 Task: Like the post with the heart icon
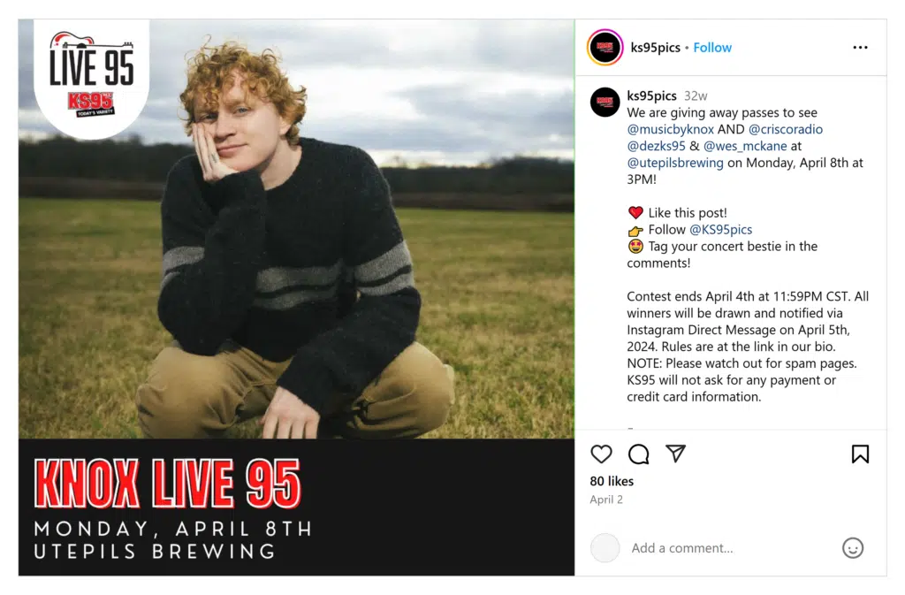(x=601, y=454)
